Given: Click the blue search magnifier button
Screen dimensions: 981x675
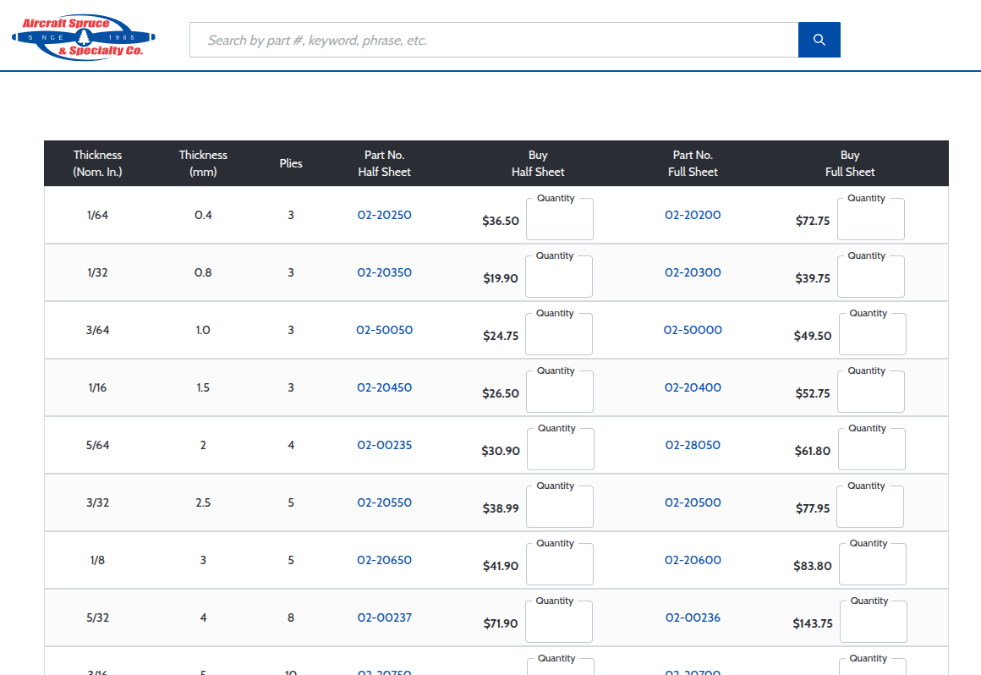Looking at the screenshot, I should [x=819, y=40].
